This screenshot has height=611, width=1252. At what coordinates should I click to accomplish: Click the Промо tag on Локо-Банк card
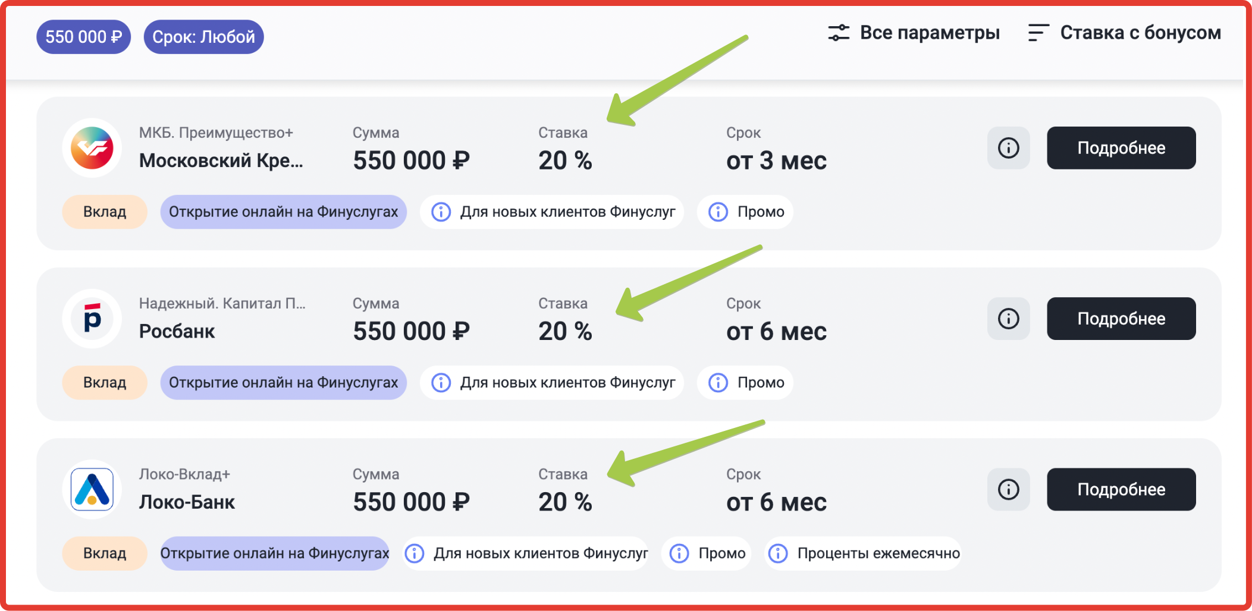721,553
